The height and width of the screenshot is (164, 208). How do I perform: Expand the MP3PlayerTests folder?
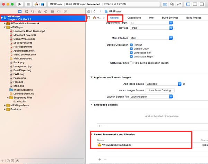pyautogui.click(x=5, y=106)
